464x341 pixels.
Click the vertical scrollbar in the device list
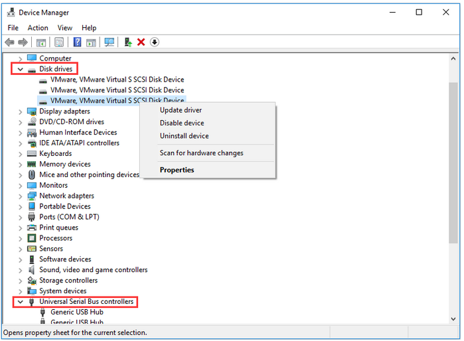453,199
